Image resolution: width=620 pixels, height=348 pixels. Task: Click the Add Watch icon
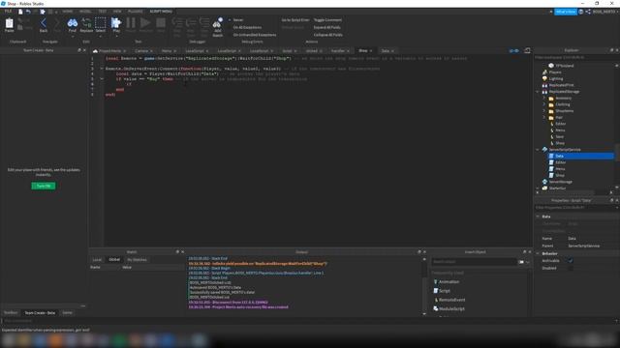click(217, 27)
